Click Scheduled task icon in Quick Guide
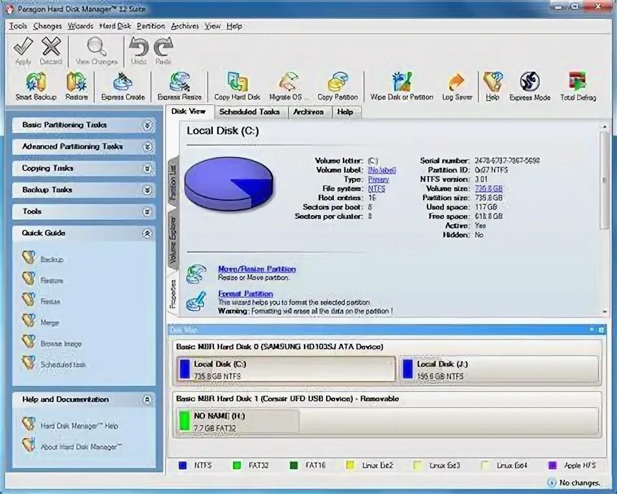The width and height of the screenshot is (617, 494). 29,363
